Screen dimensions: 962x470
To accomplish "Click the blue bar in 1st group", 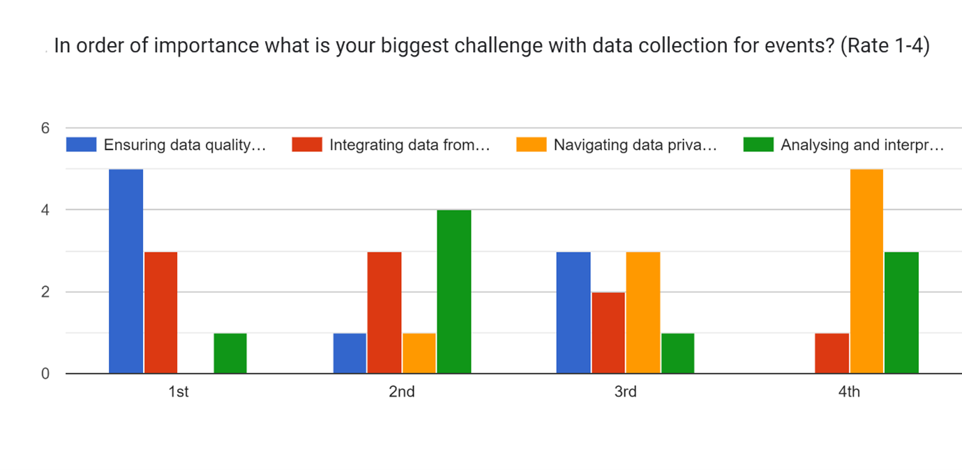I will [126, 271].
